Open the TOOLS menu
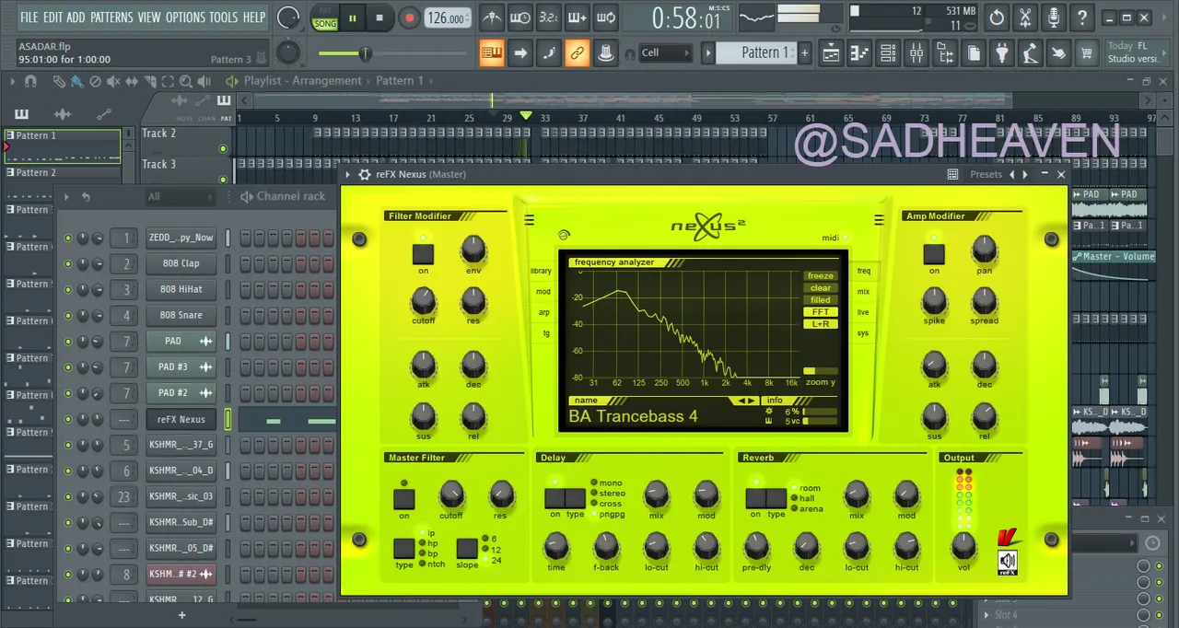The height and width of the screenshot is (628, 1179). pyautogui.click(x=224, y=17)
